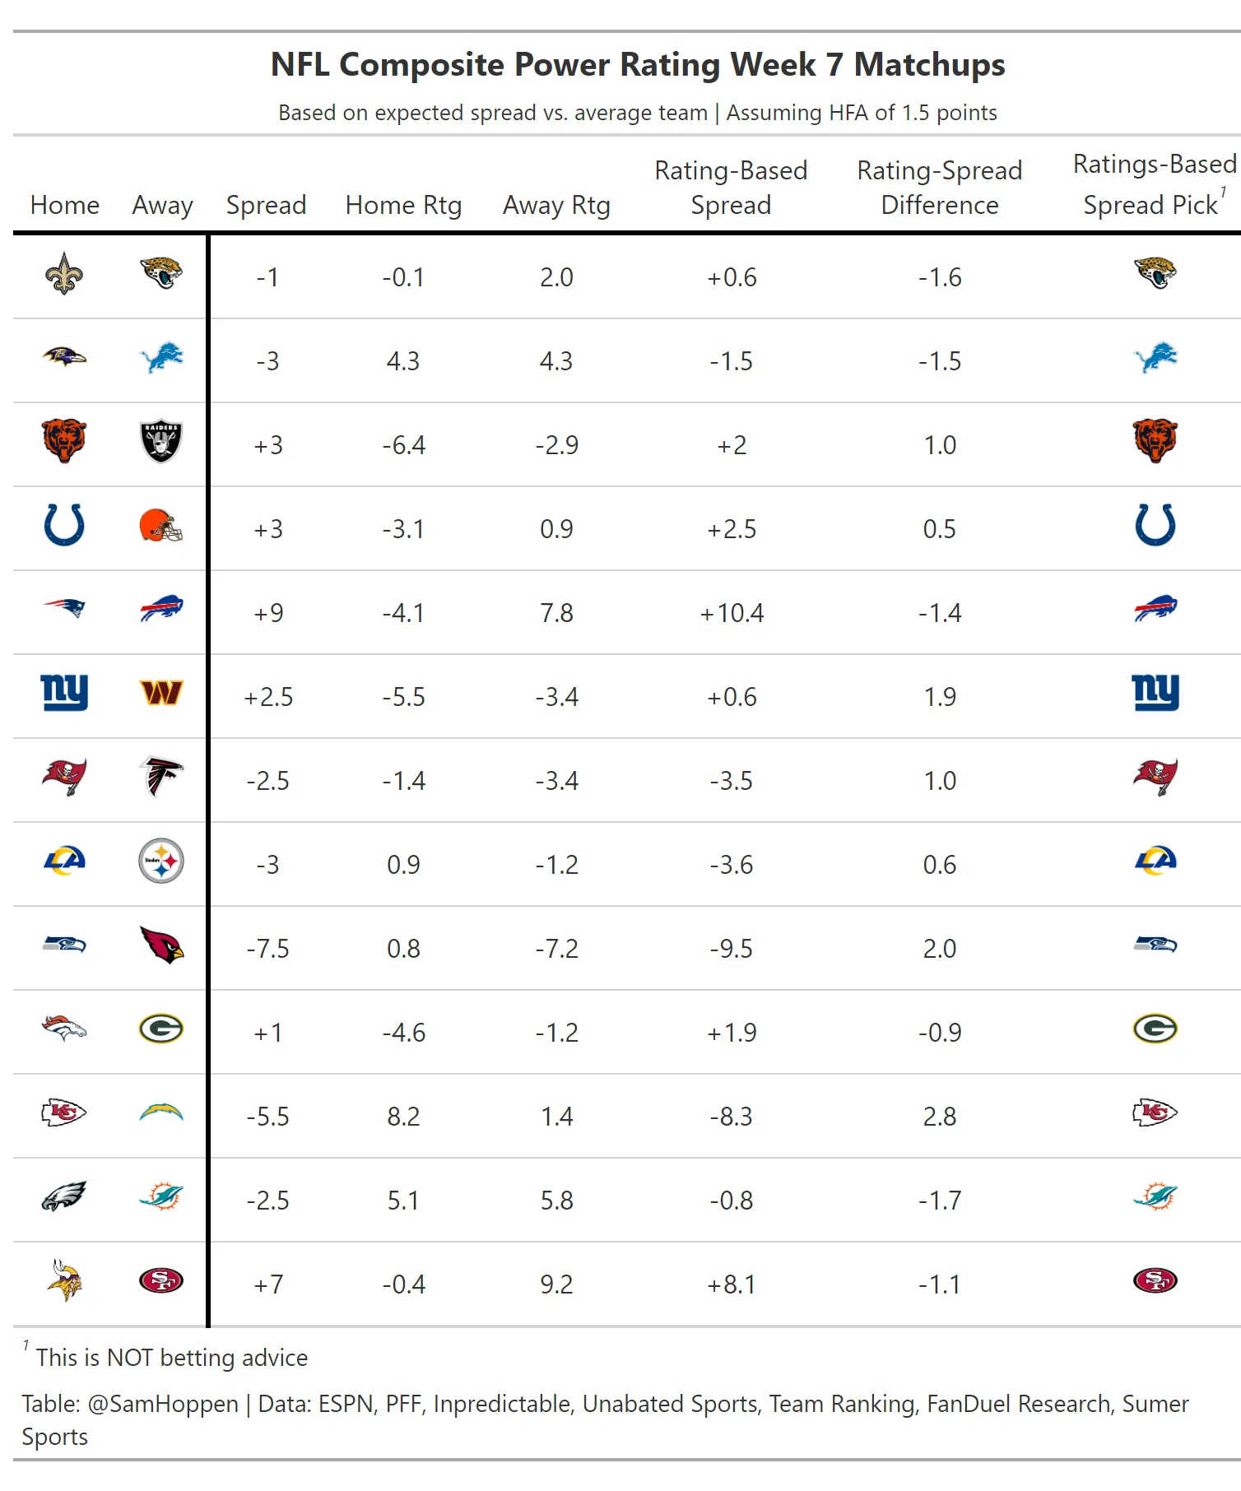This screenshot has width=1241, height=1491.
Task: Click the Chargers lightning bolt logo
Action: tap(161, 1113)
